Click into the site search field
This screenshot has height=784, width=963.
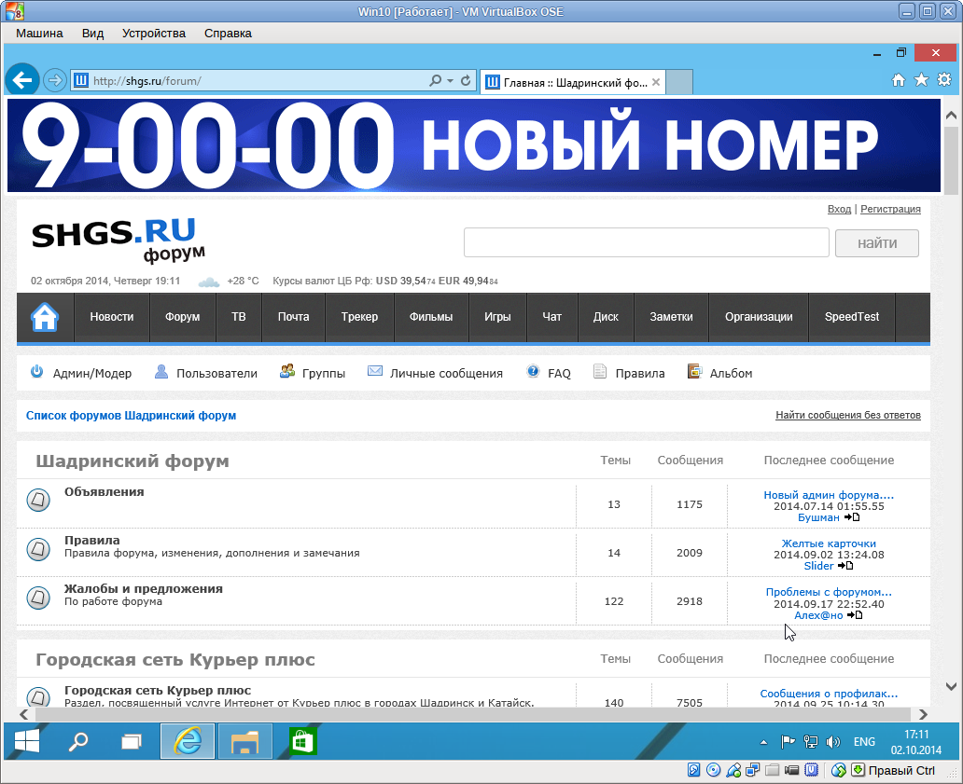[x=646, y=243]
